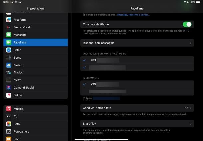203x141 pixels.
Task: Tap the battery indicator in status bar
Action: [x=198, y=2]
